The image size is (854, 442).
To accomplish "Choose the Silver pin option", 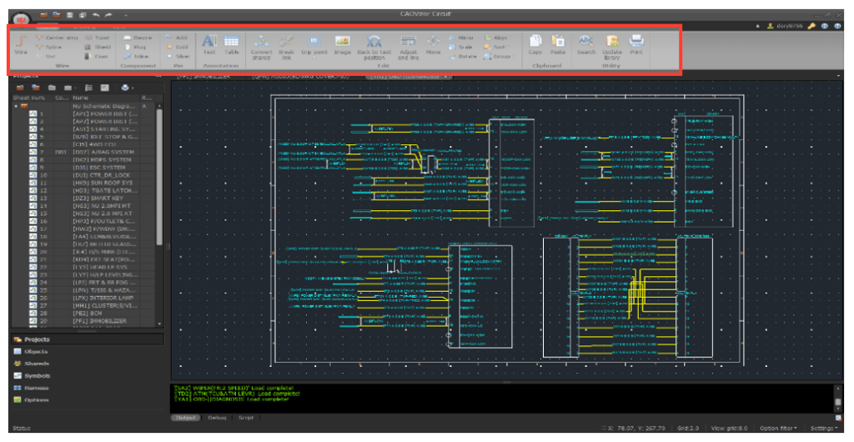I will pyautogui.click(x=178, y=56).
